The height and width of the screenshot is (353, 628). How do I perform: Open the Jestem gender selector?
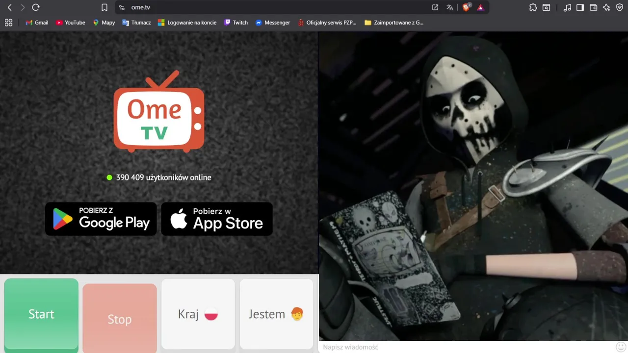click(276, 314)
